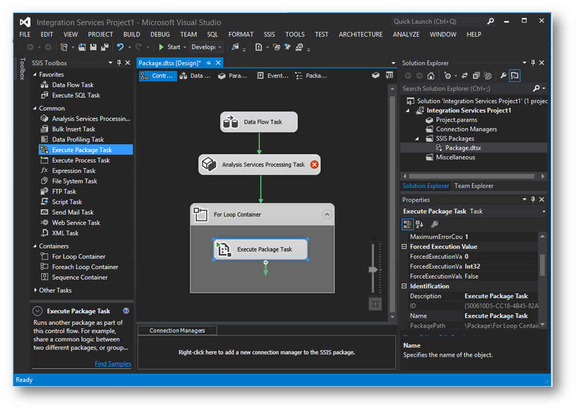
Task: Click the zoom-to-fit icon below zoom slider
Action: [375, 304]
